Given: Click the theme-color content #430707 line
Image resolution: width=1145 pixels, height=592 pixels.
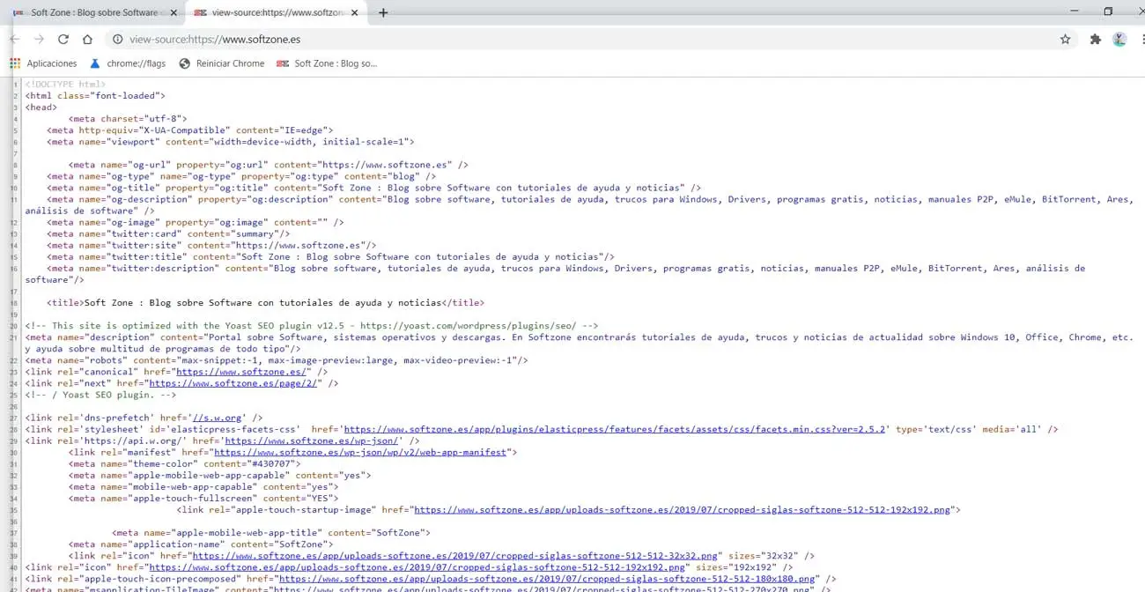Looking at the screenshot, I should (184, 463).
